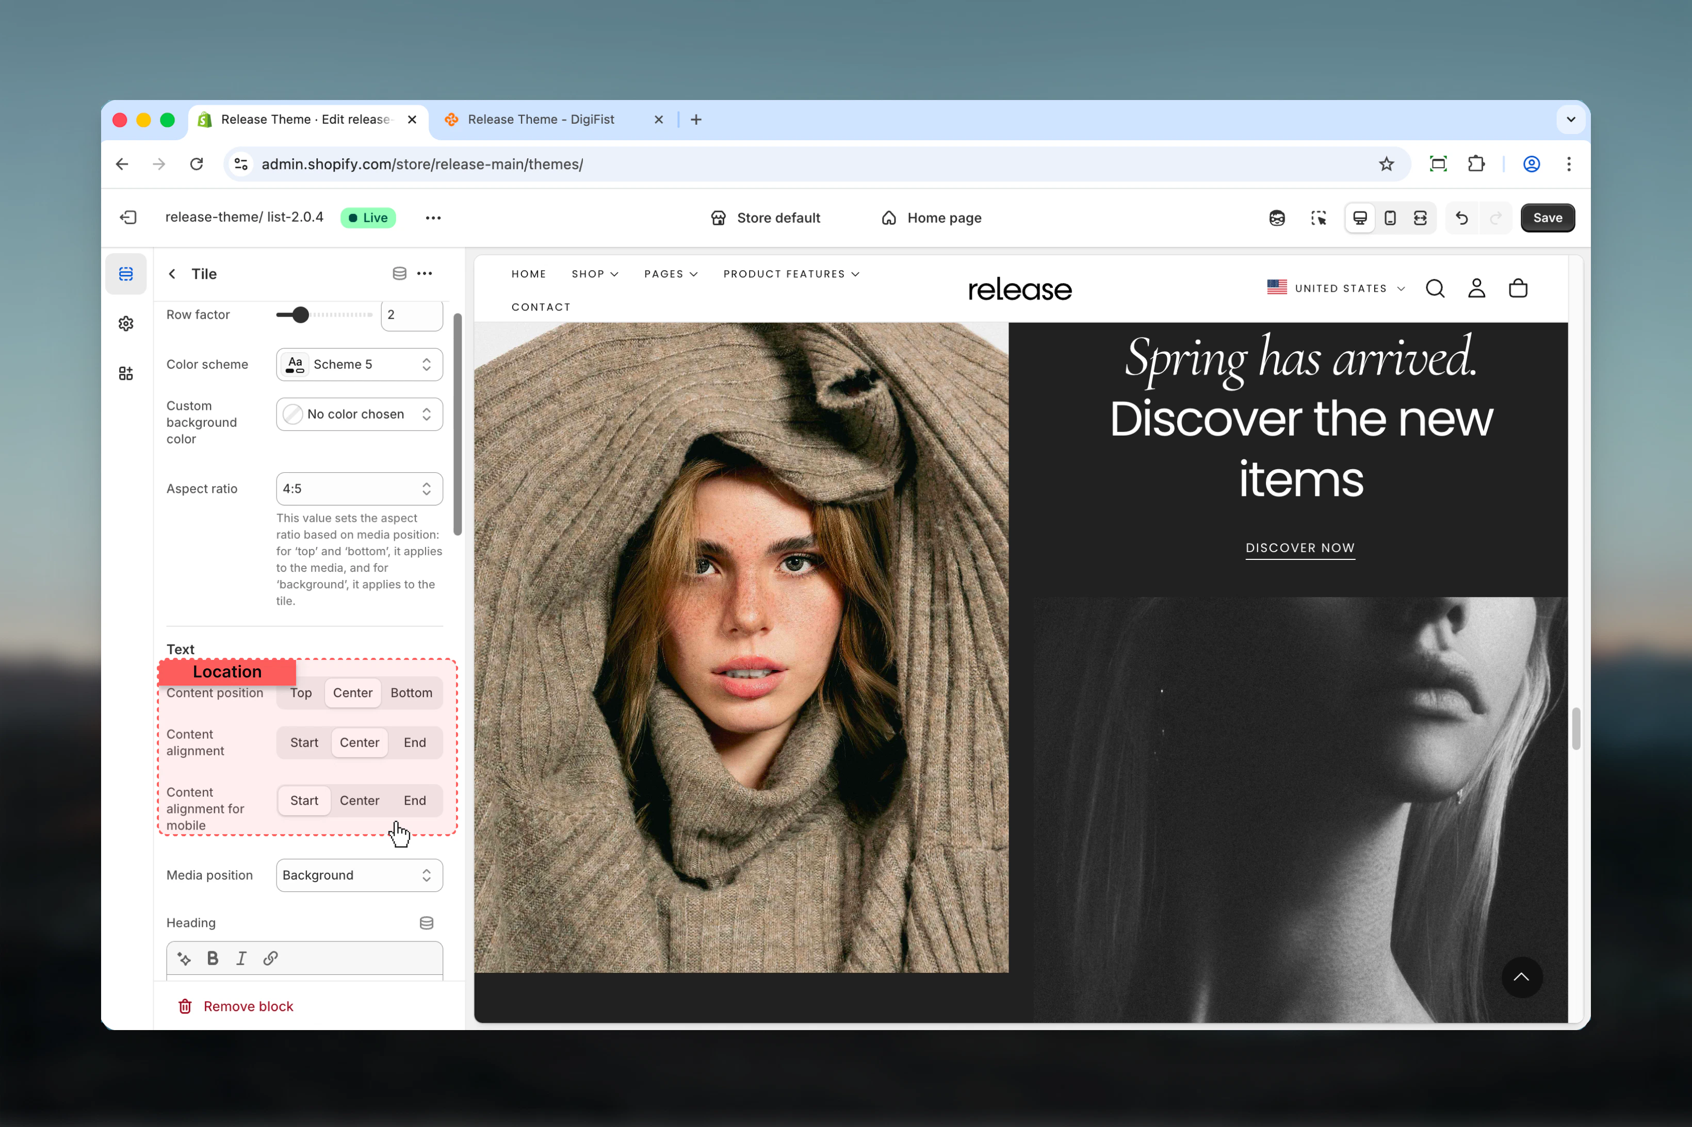Redo the last change
1692x1127 pixels.
point(1495,218)
